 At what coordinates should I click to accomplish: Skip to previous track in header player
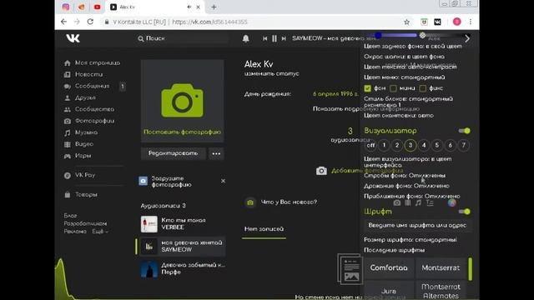click(x=264, y=38)
